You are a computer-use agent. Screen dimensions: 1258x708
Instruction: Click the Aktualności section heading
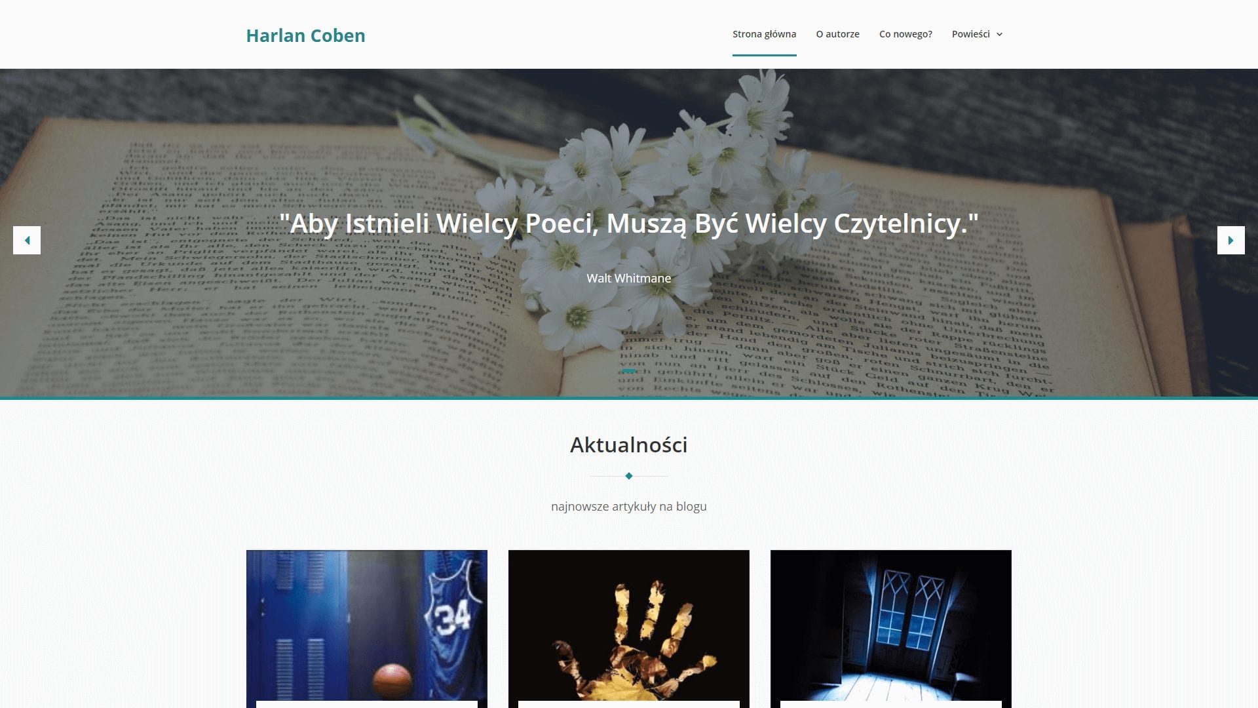(x=629, y=444)
